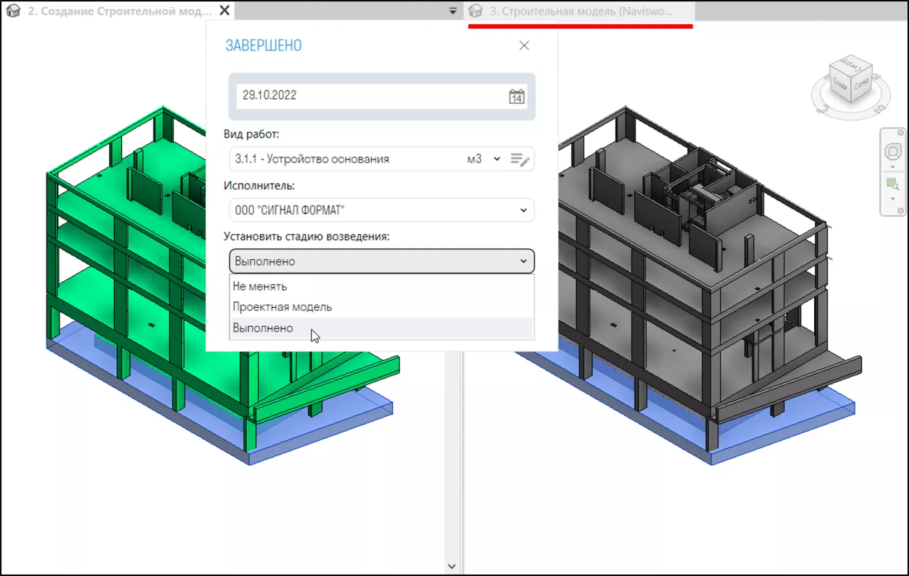Open navigation bar customize options button
Image resolution: width=909 pixels, height=576 pixels.
pos(900,211)
